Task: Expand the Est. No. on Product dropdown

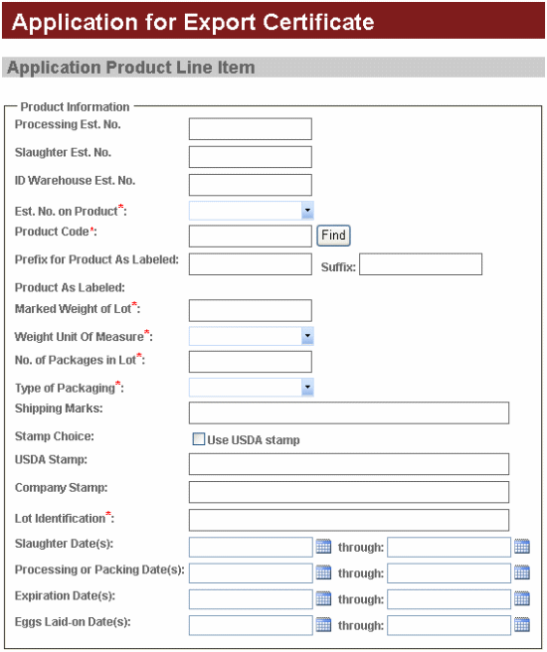Action: tap(307, 211)
